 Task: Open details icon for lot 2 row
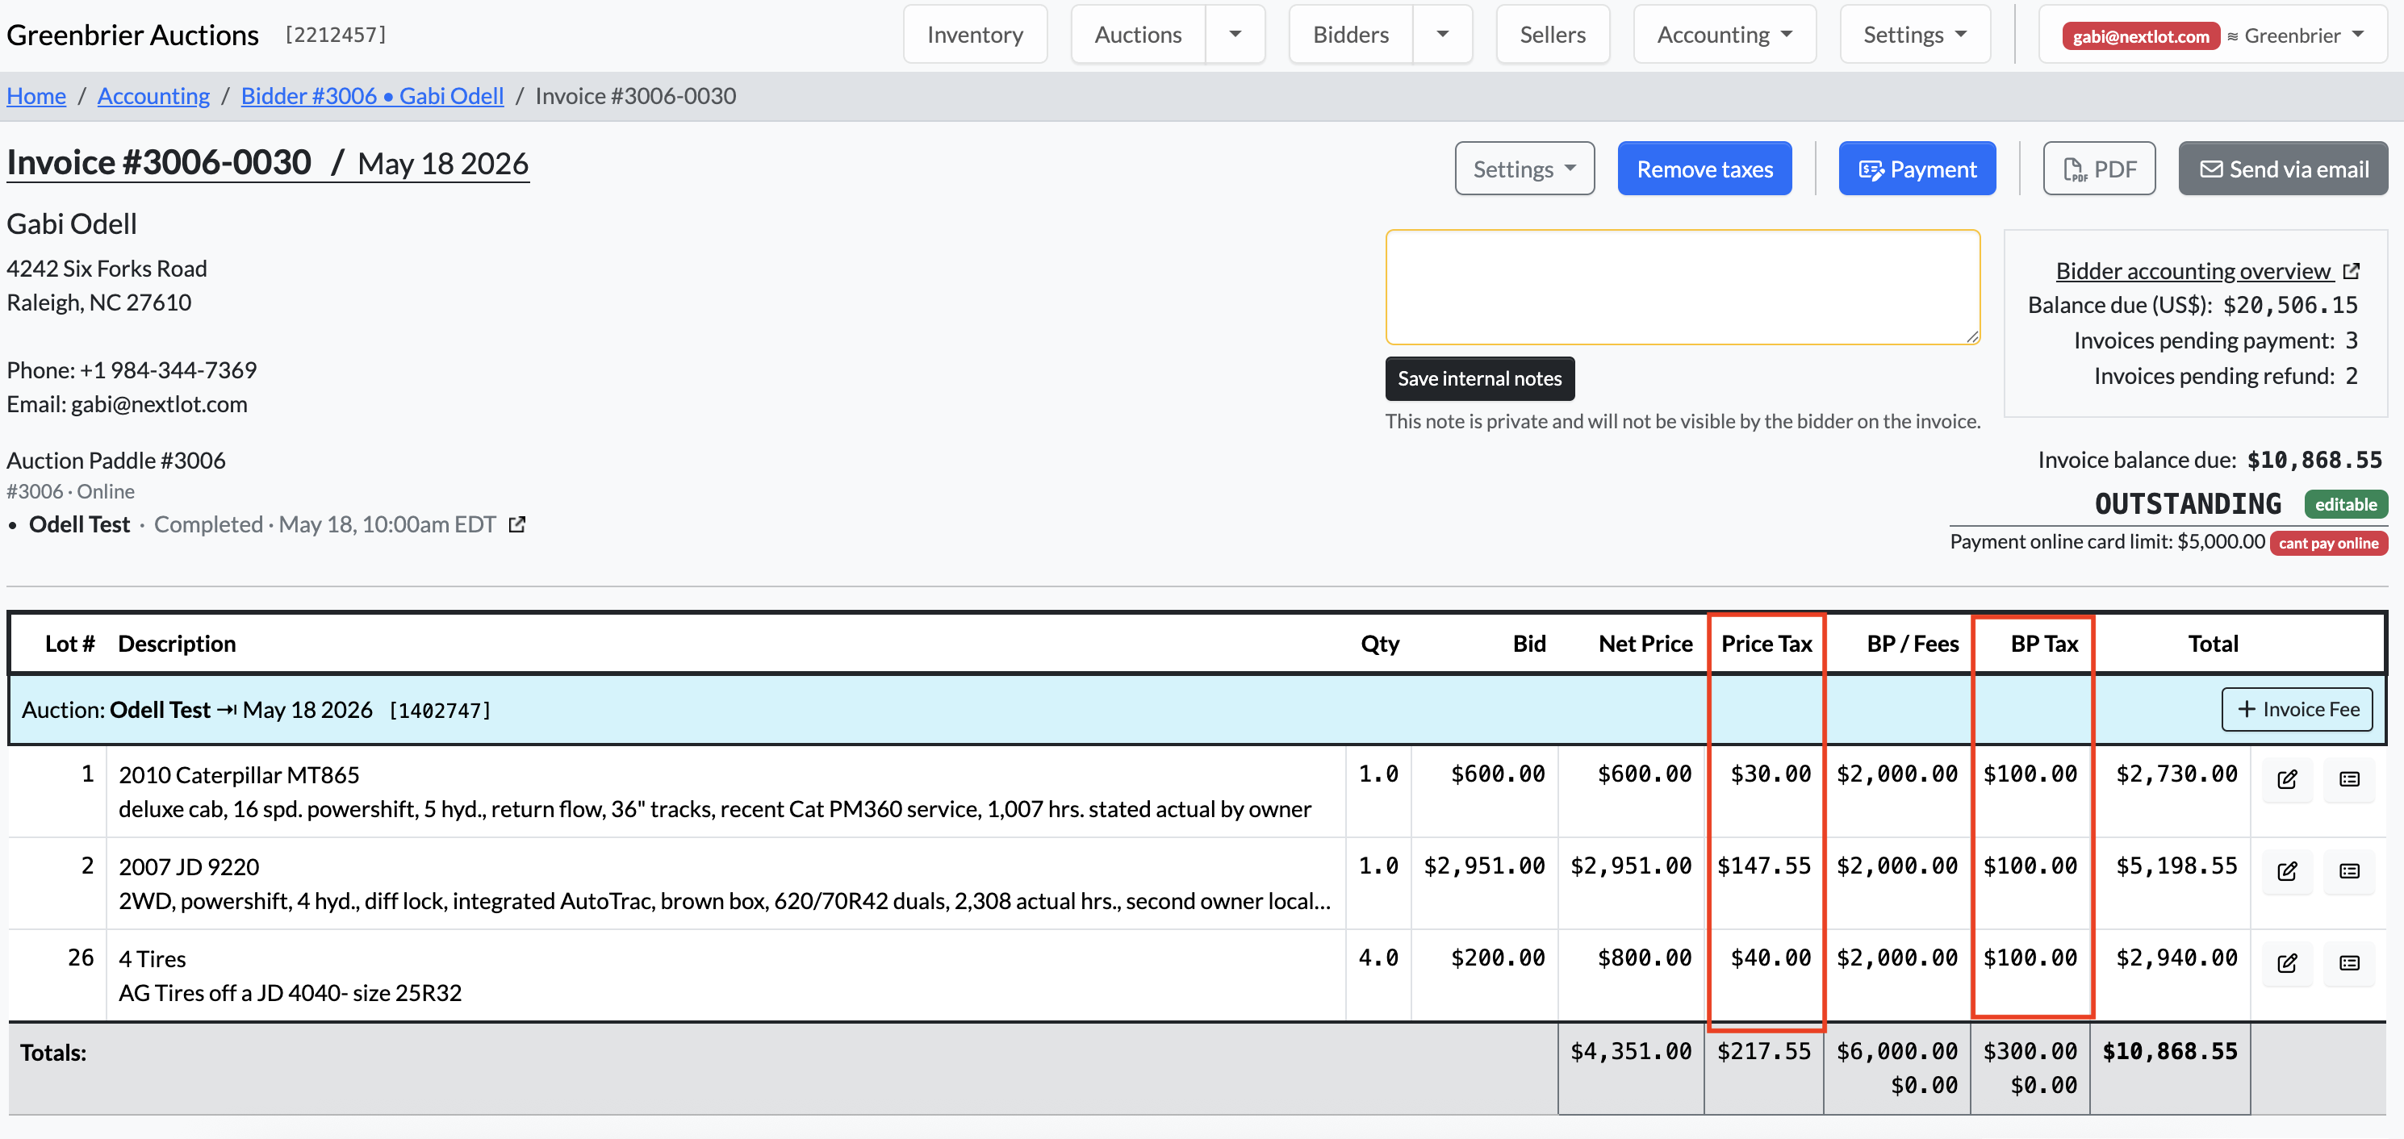click(2349, 870)
